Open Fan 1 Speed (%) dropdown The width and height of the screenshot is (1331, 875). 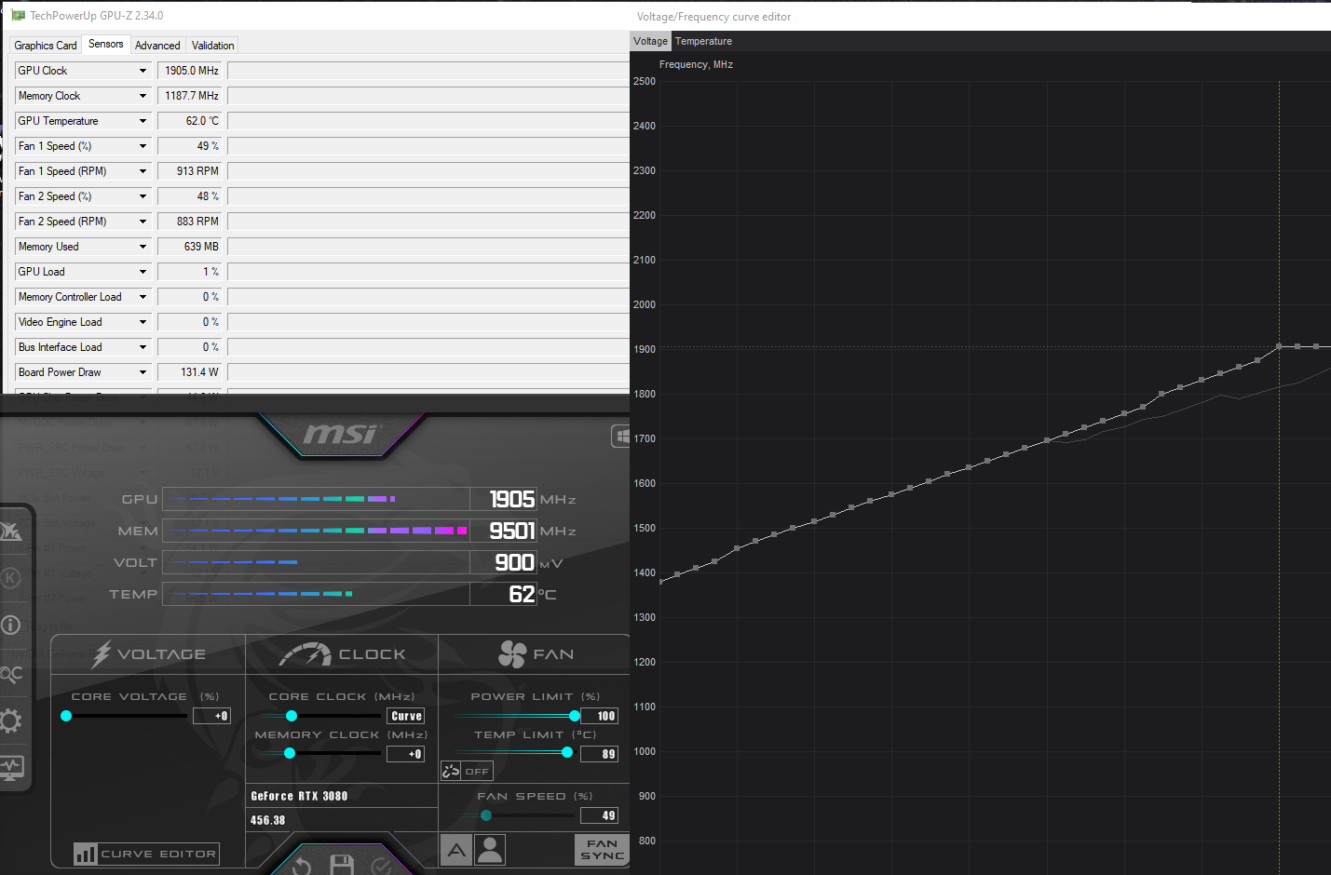click(x=143, y=146)
